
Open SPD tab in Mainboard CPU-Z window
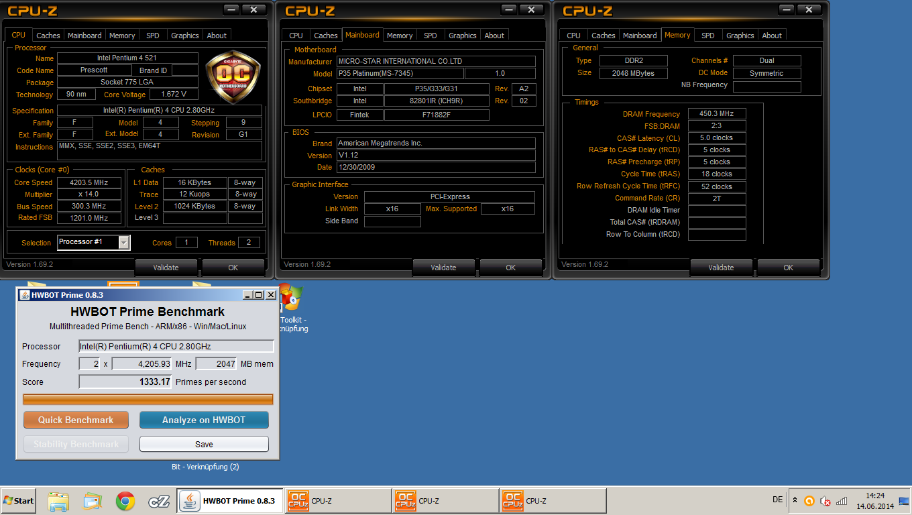(x=431, y=36)
